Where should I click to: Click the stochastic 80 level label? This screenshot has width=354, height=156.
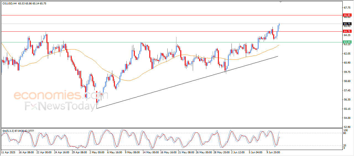345,133
